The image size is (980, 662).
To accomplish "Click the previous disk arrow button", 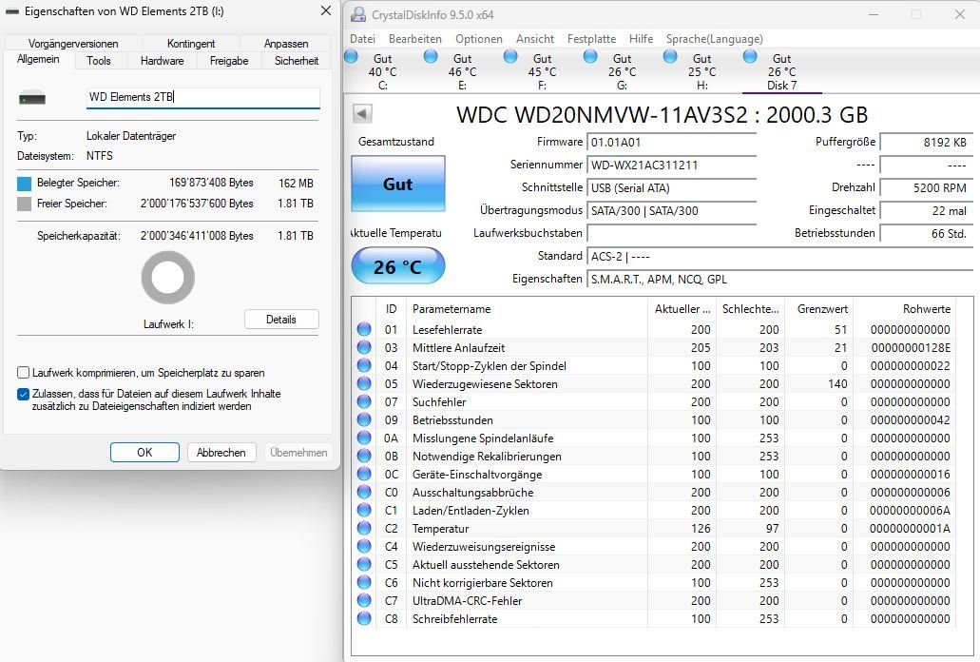I will pos(362,114).
